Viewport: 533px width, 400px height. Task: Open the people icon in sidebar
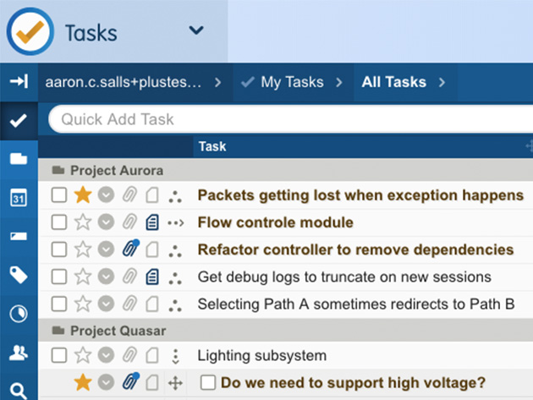click(x=19, y=353)
